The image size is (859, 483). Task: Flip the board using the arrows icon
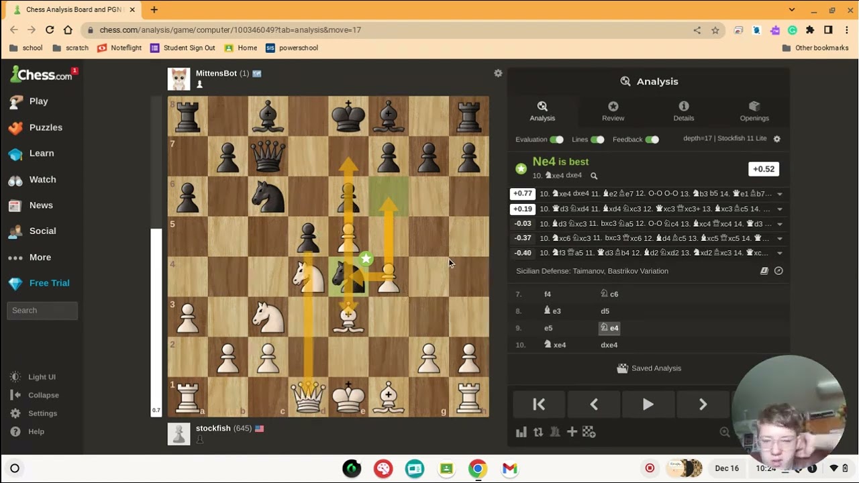coord(538,432)
